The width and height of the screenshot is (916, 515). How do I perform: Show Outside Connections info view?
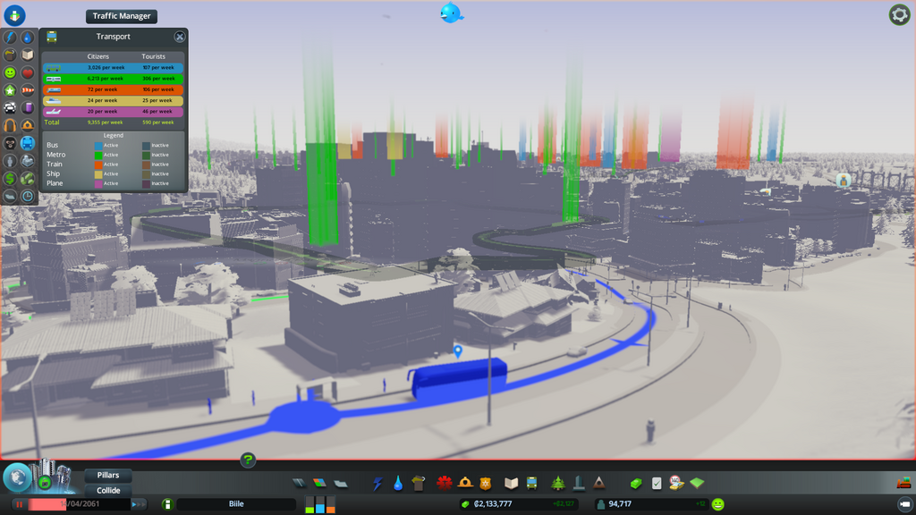click(28, 161)
